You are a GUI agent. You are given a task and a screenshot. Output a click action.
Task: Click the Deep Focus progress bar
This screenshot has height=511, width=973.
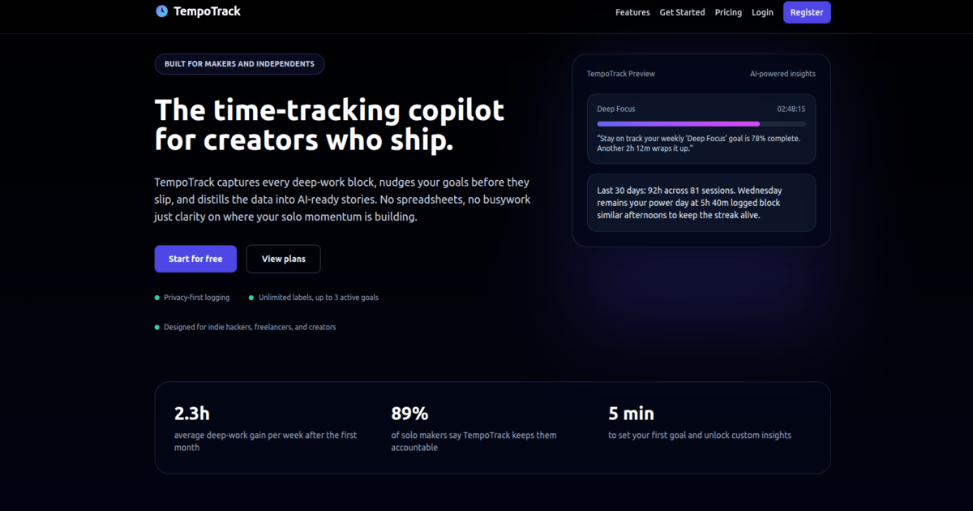pos(701,123)
